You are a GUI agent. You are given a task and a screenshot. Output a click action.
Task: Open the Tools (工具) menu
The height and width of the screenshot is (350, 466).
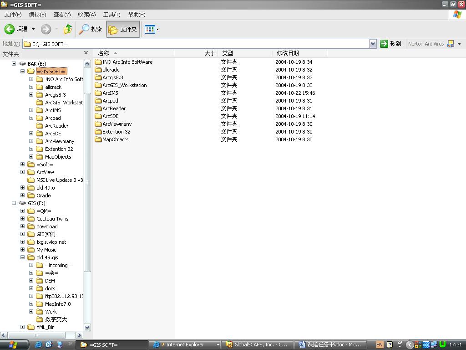click(x=112, y=15)
